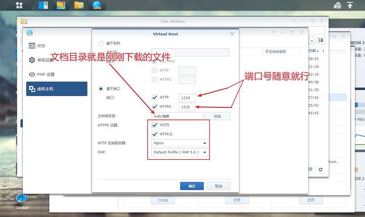This screenshot has width=365, height=217.
Task: Click the cloud sync status icon
Action: [x=337, y=5]
